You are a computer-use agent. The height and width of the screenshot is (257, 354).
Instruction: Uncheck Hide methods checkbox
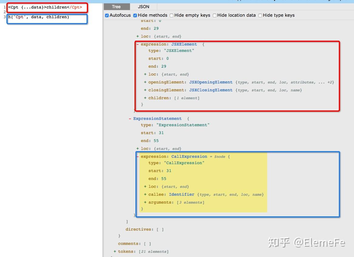135,15
